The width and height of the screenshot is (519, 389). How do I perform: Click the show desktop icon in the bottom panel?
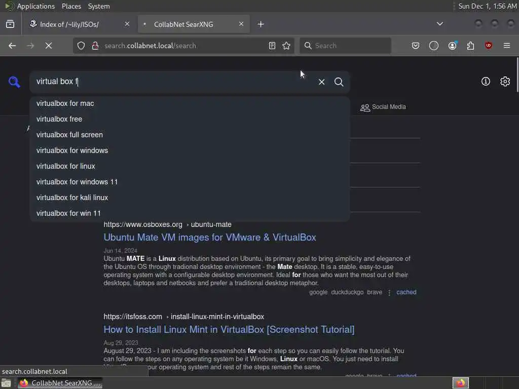pyautogui.click(x=6, y=383)
